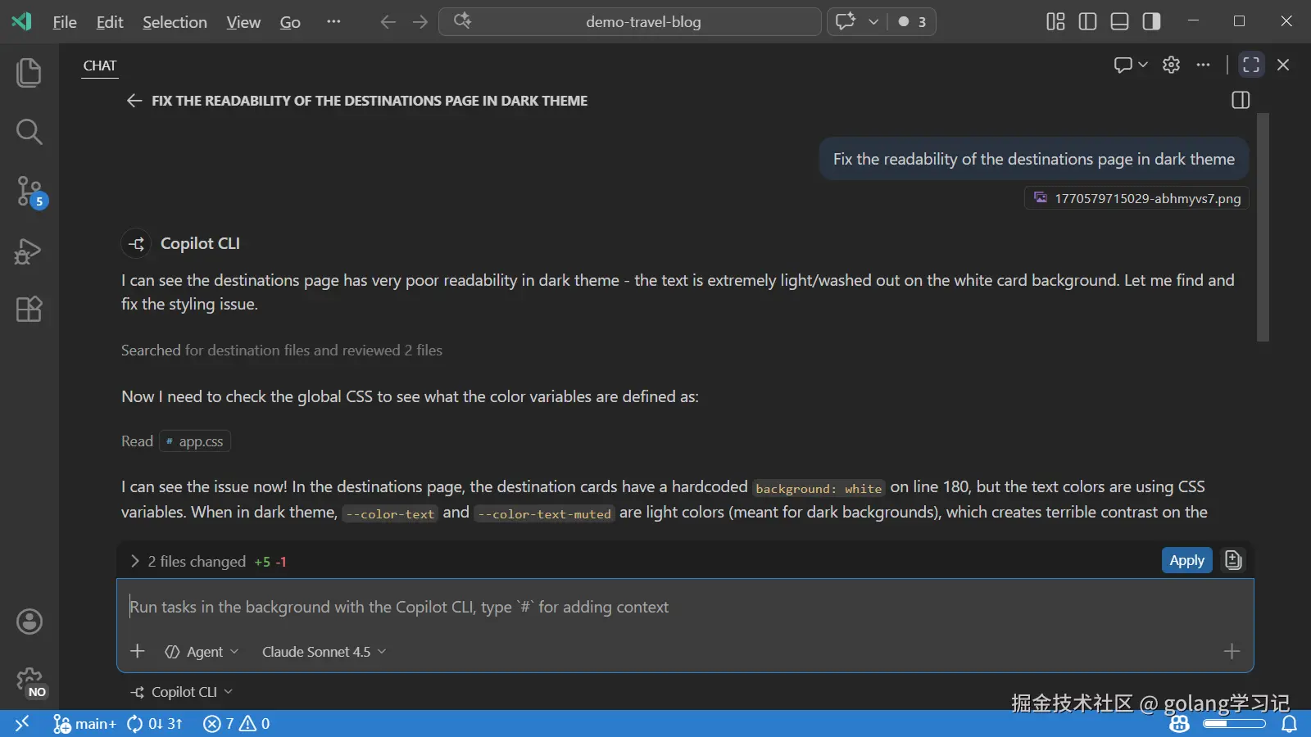
Task: Click the VS Code logo icon
Action: [21, 21]
